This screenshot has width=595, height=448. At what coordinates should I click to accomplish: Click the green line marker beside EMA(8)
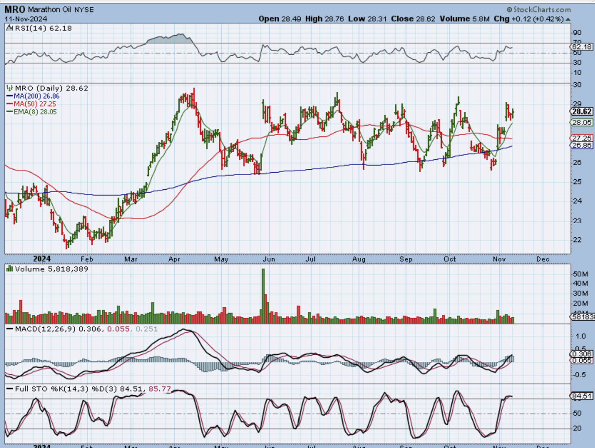[x=10, y=111]
